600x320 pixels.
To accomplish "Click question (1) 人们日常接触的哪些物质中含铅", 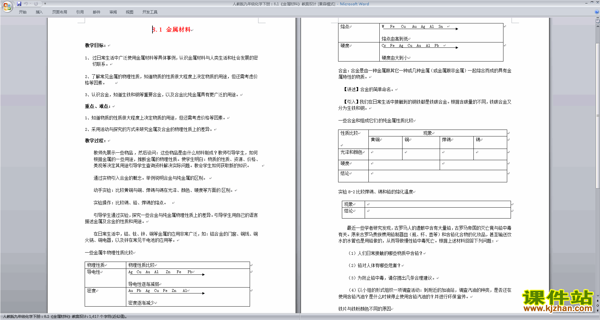I will click(x=385, y=253).
